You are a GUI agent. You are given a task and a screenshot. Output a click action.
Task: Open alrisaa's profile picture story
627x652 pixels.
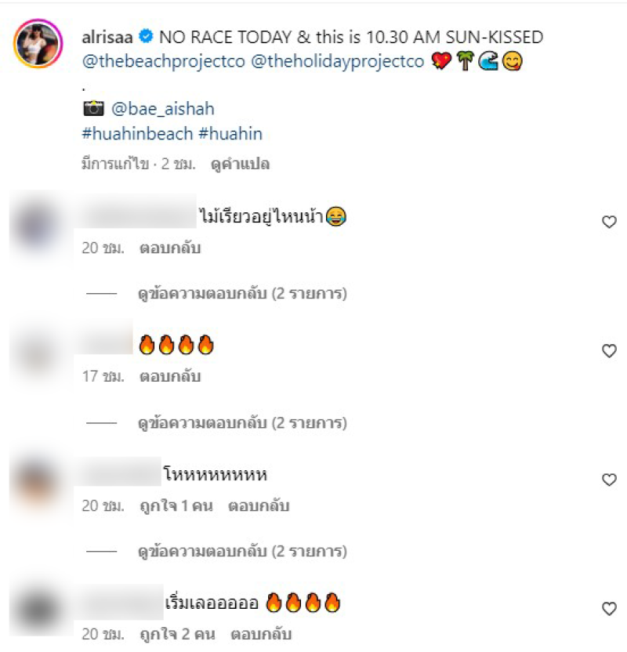click(38, 43)
